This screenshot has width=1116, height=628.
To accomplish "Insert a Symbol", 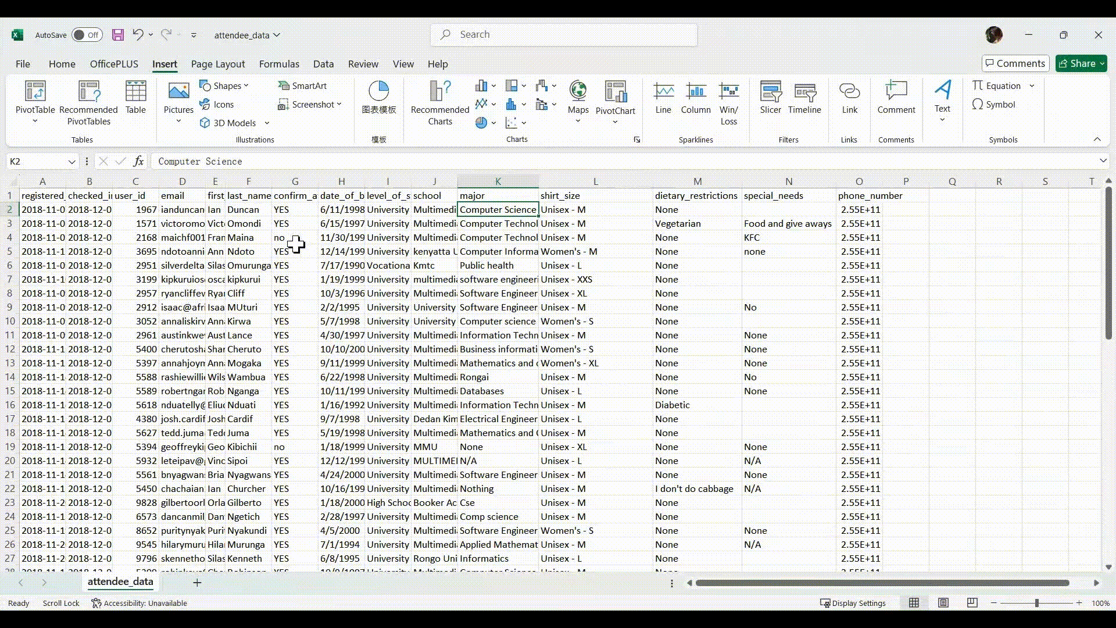I will [993, 105].
